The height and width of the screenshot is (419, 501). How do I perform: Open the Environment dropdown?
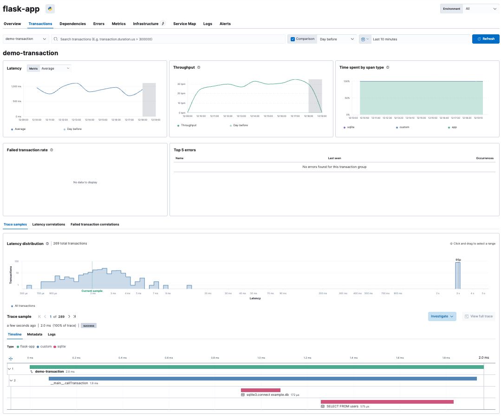coord(481,9)
